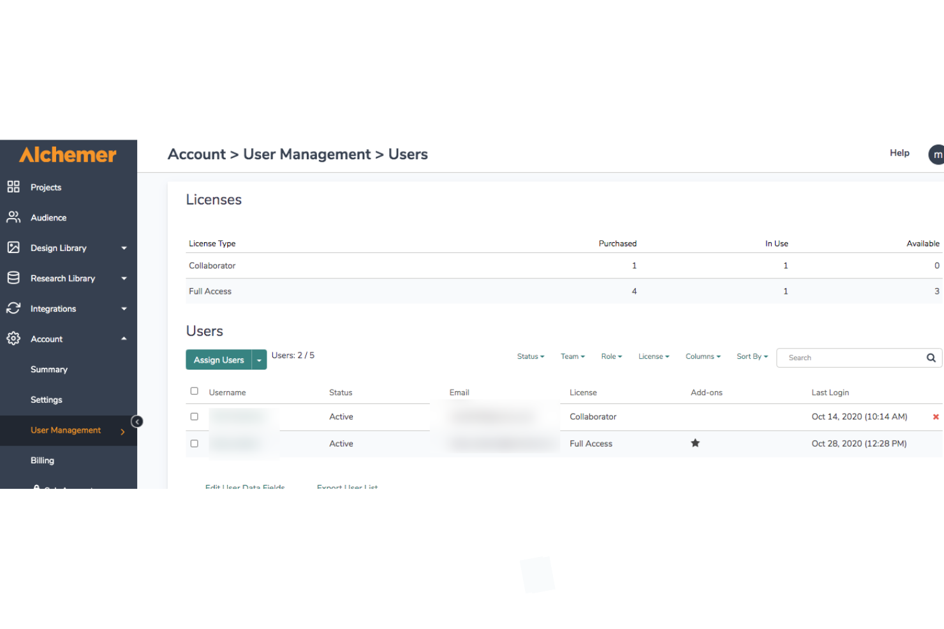944x629 pixels.
Task: Click the Audience people icon
Action: tap(13, 217)
